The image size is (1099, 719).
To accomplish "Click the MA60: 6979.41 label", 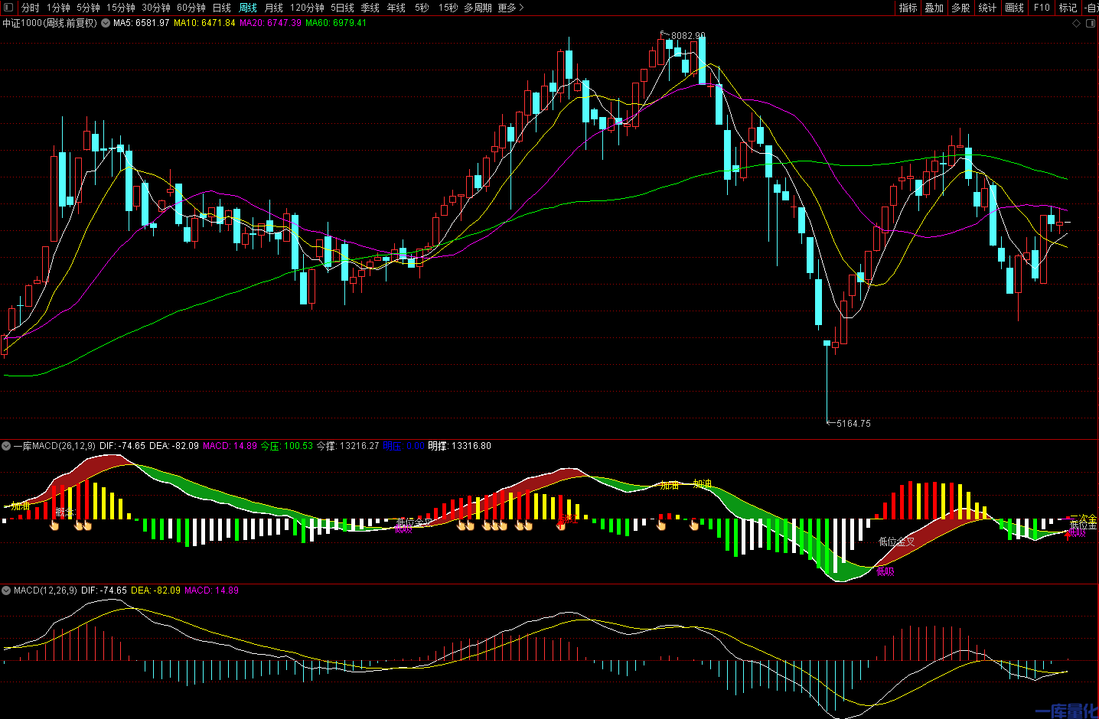I will click(x=336, y=23).
